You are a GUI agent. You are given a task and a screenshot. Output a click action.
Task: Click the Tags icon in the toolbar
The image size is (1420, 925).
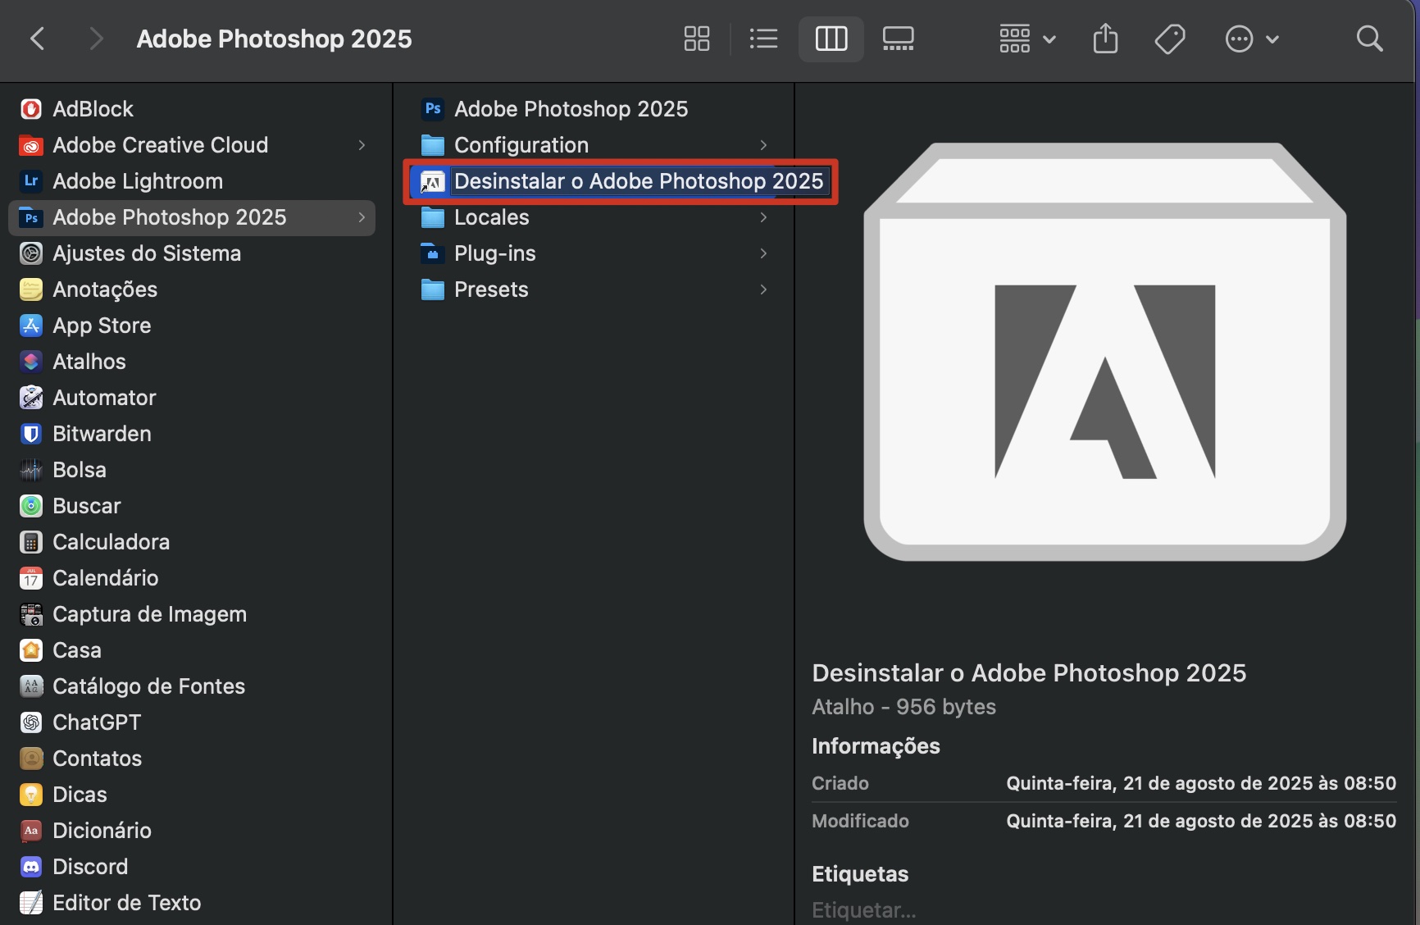[1169, 38]
